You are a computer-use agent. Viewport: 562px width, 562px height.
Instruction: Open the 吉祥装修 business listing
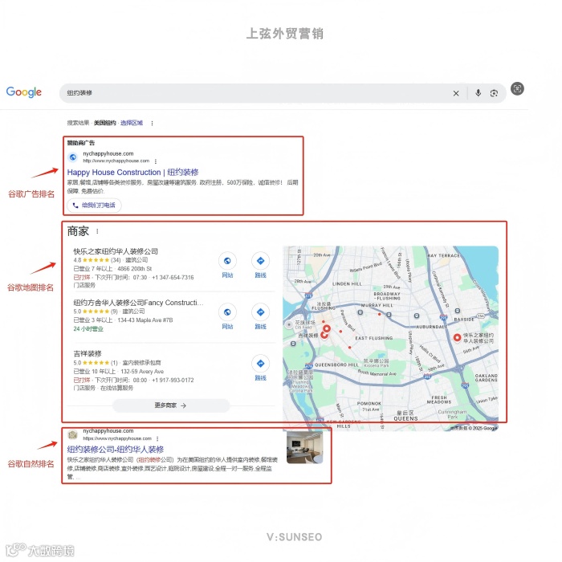click(x=88, y=354)
